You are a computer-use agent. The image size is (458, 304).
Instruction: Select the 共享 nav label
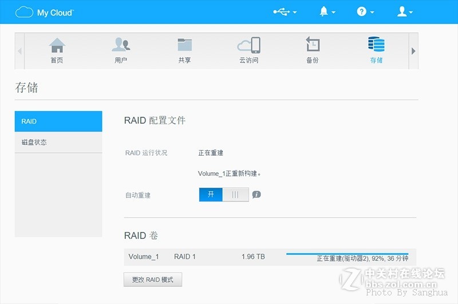(x=184, y=60)
